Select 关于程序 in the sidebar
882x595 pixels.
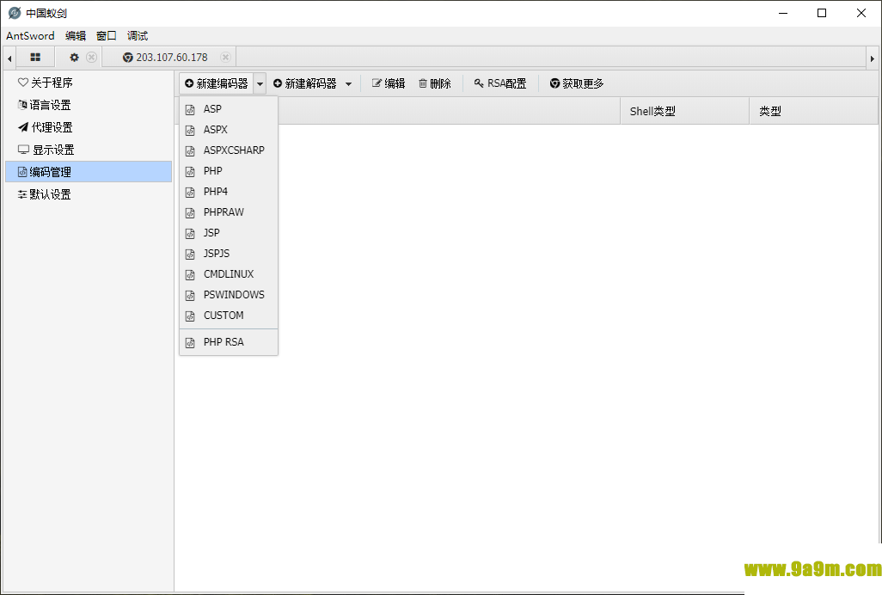(89, 83)
